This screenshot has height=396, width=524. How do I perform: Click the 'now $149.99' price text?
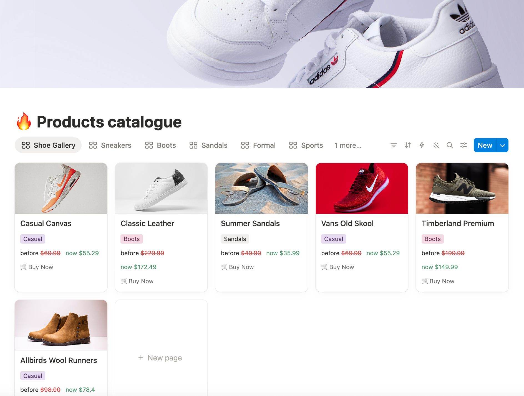(x=440, y=267)
